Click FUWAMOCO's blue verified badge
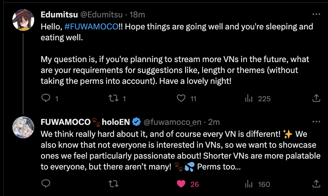Image resolution: width=328 pixels, height=196 pixels. click(136, 122)
